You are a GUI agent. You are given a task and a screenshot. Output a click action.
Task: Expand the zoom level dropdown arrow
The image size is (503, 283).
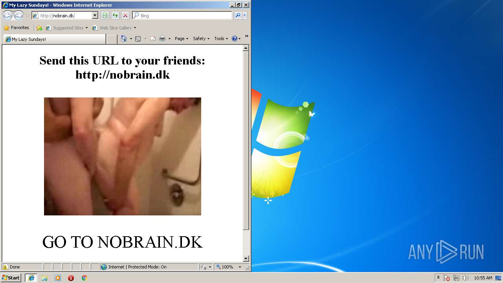(x=240, y=267)
